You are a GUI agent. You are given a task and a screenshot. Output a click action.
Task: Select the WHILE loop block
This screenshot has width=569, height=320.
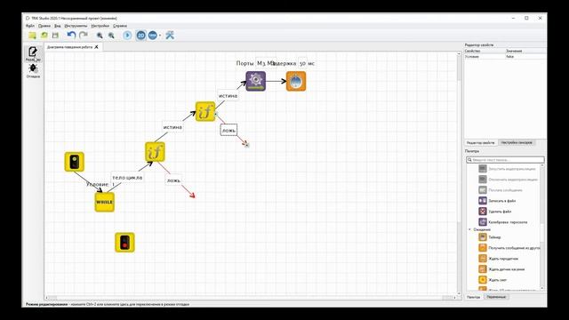point(105,202)
